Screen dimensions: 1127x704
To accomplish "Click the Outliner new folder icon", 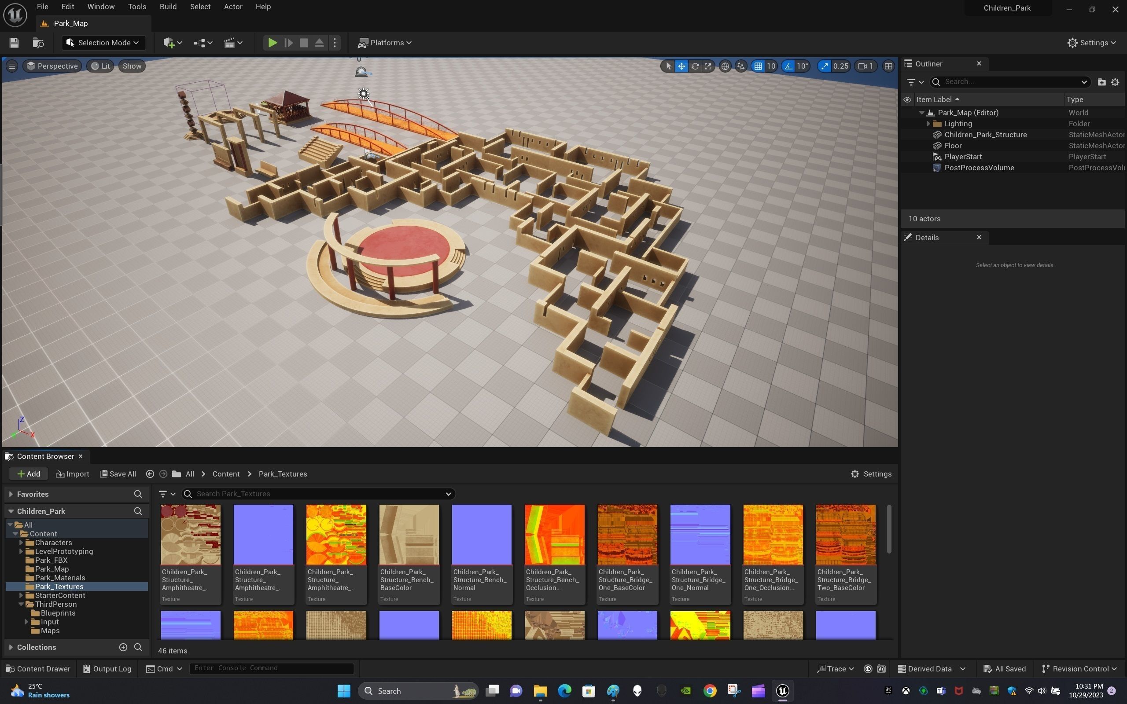I will click(x=1101, y=82).
